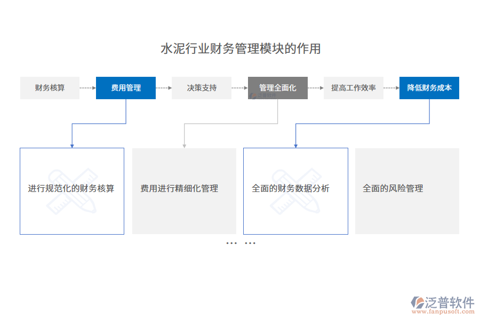Click the gray 全面的风险管理 panel

(x=407, y=190)
